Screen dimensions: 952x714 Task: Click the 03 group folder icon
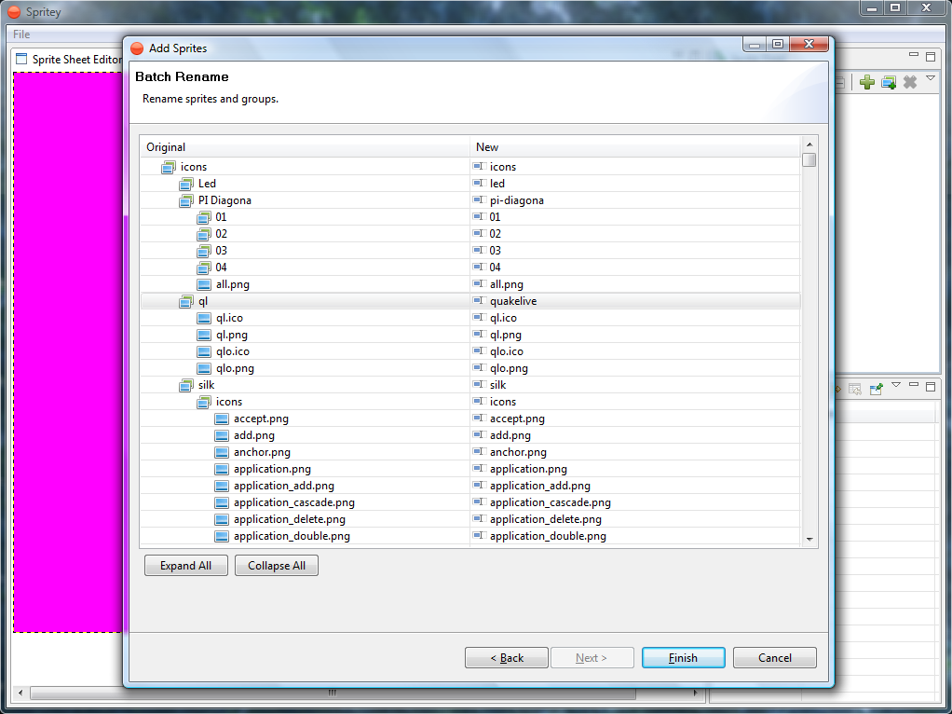pos(203,251)
